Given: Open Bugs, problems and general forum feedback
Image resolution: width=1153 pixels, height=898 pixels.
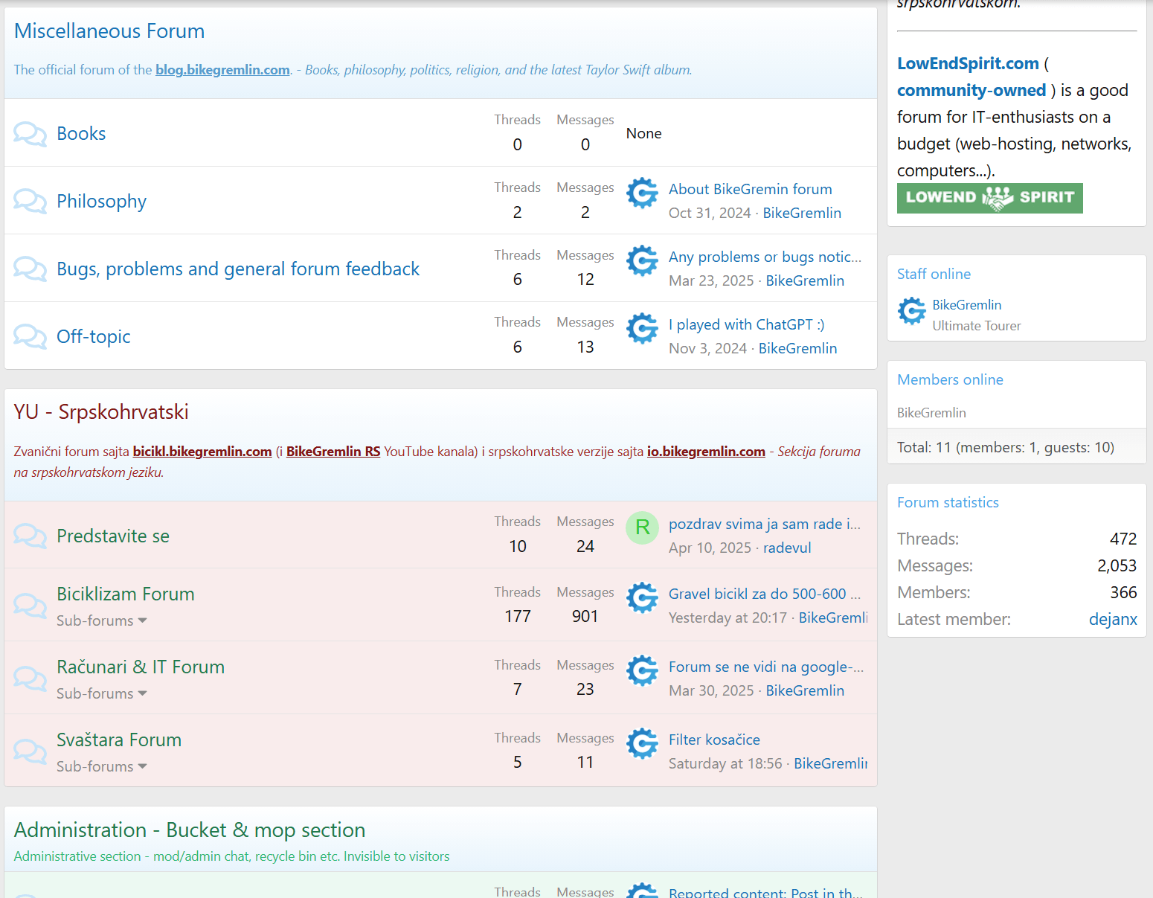Looking at the screenshot, I should [x=238, y=269].
